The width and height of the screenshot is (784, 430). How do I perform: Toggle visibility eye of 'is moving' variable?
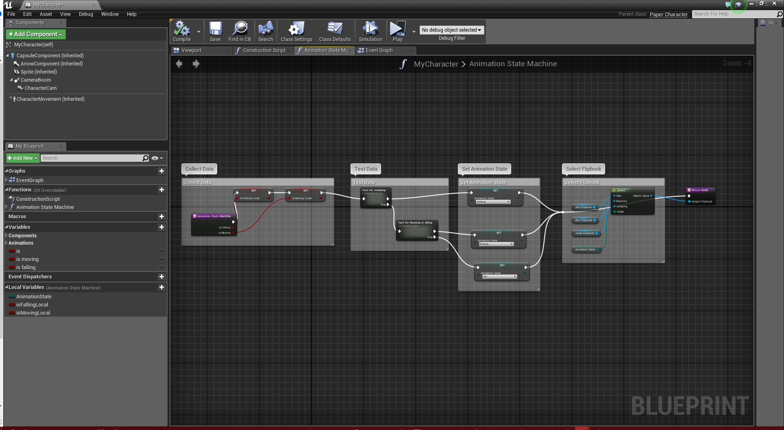click(x=162, y=259)
